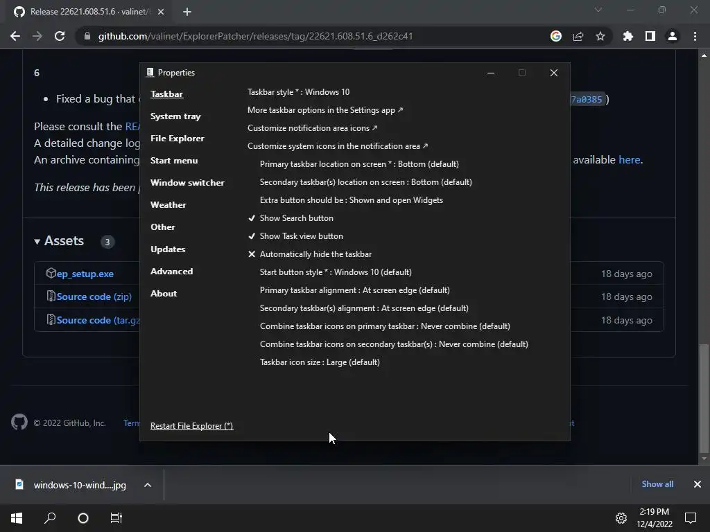710x532 pixels.
Task: Open Chrome extensions puzzle icon
Action: click(628, 36)
